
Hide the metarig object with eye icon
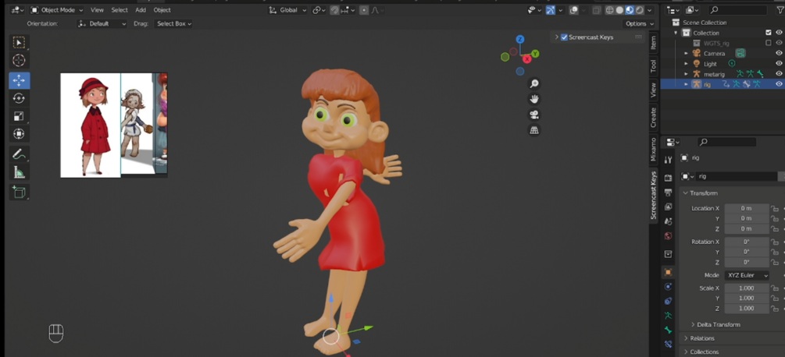[779, 74]
